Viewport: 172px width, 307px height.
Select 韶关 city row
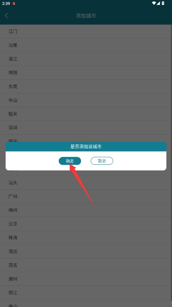(x=86, y=114)
